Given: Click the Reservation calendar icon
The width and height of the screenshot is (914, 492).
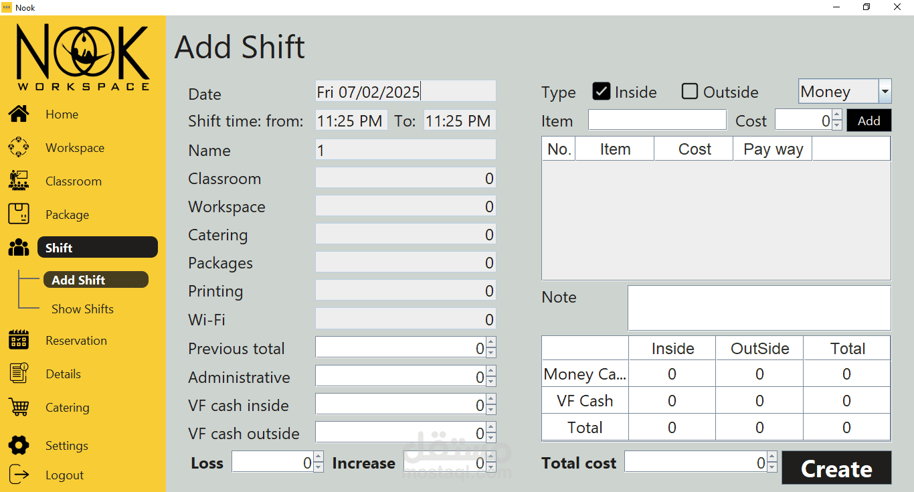Looking at the screenshot, I should [x=19, y=340].
